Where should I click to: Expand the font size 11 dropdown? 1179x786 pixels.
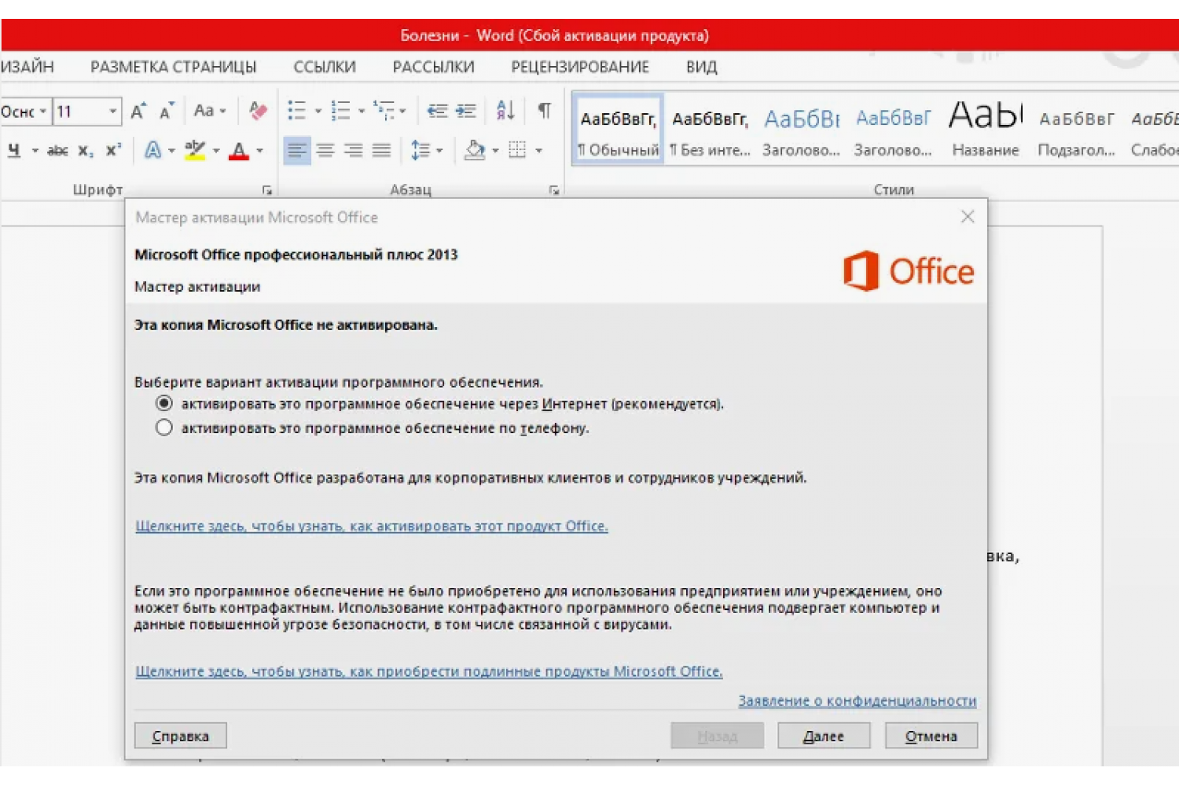(x=113, y=111)
